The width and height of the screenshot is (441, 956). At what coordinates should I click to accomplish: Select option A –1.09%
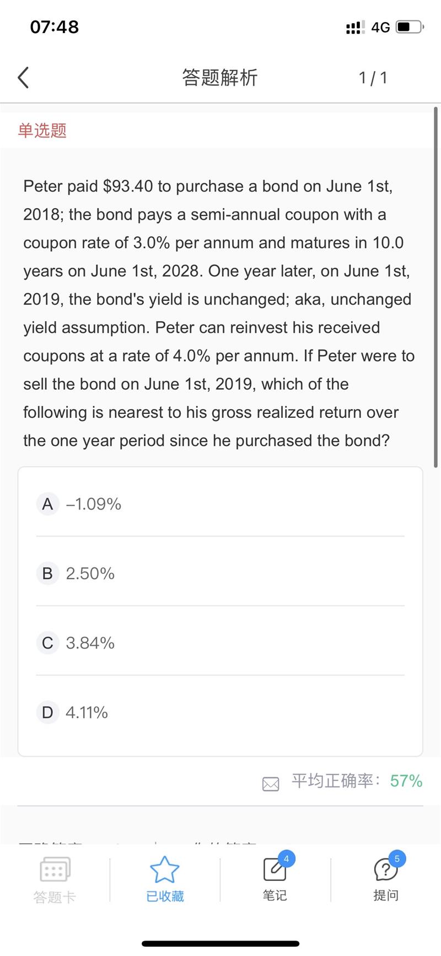[93, 504]
